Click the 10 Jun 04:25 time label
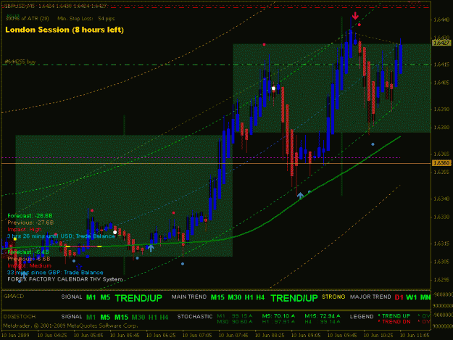 pyautogui.click(x=52, y=336)
